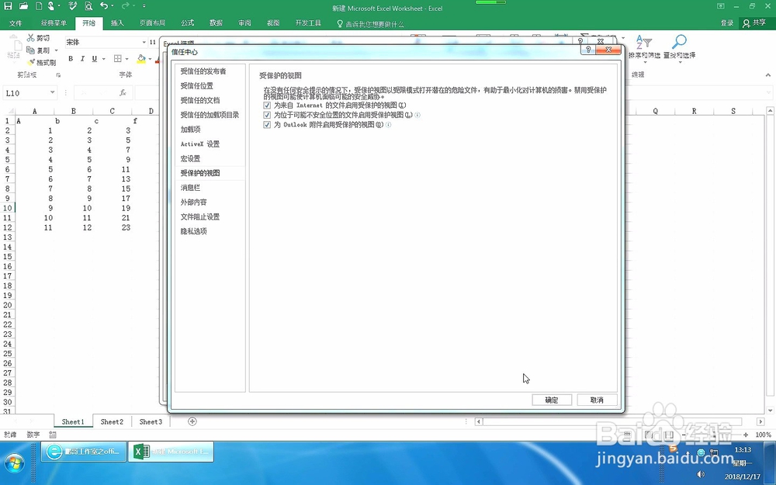Click the print preview icon in quick access toolbar

pos(88,6)
